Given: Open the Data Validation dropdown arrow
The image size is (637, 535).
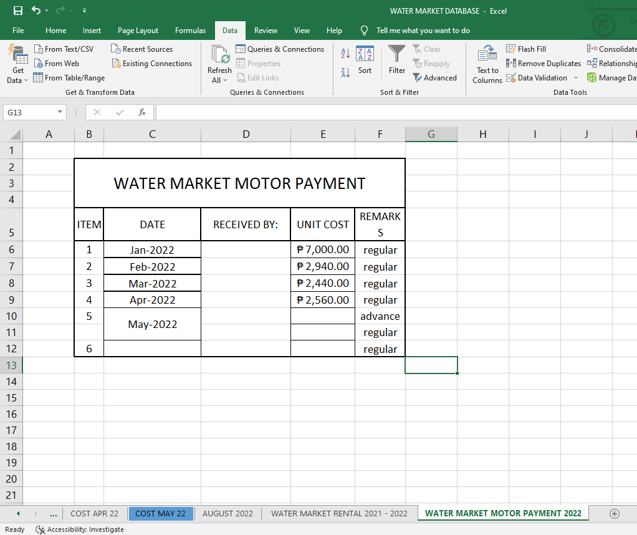Looking at the screenshot, I should [576, 78].
